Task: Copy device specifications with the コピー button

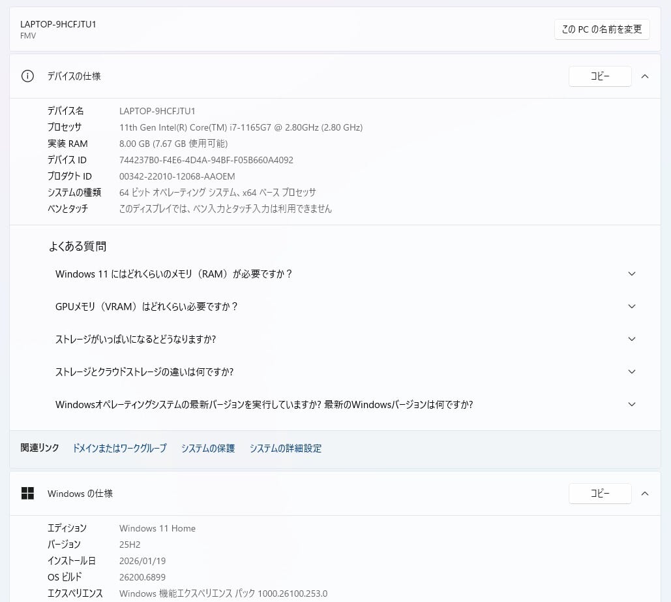Action: click(599, 76)
